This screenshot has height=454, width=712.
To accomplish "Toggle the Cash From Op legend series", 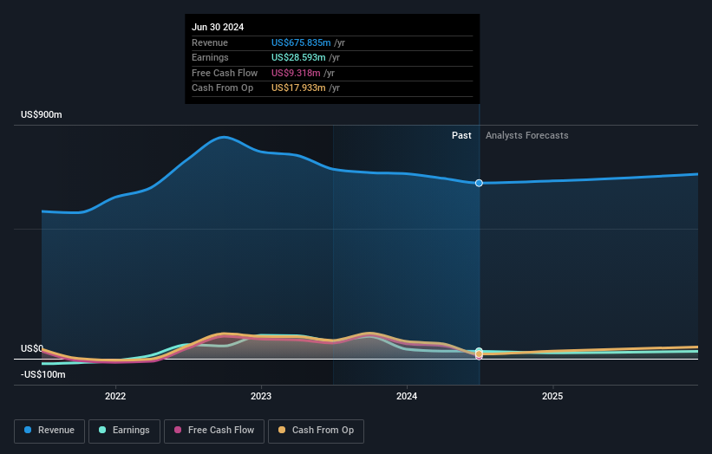I will (316, 431).
